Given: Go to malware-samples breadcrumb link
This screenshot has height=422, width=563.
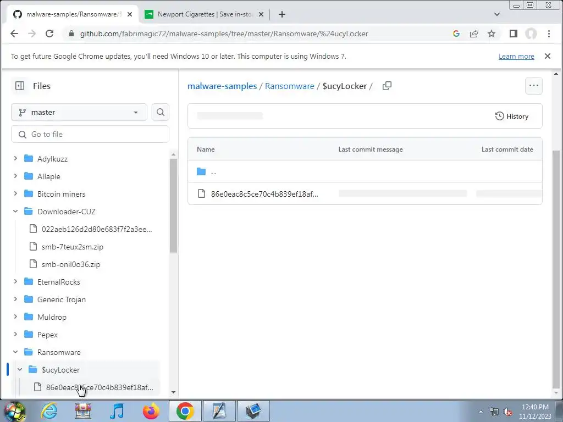Looking at the screenshot, I should 222,86.
